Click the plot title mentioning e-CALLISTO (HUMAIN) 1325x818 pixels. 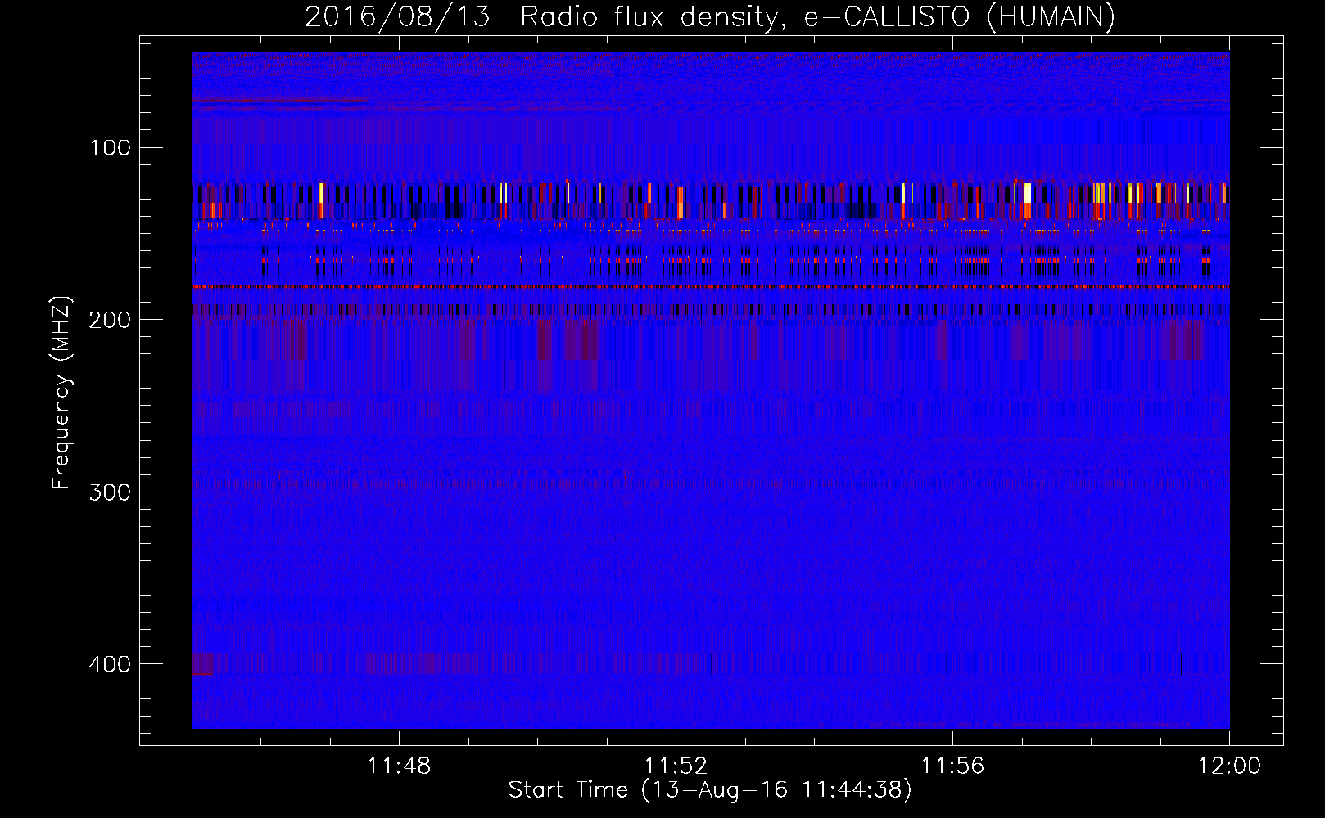point(710,17)
